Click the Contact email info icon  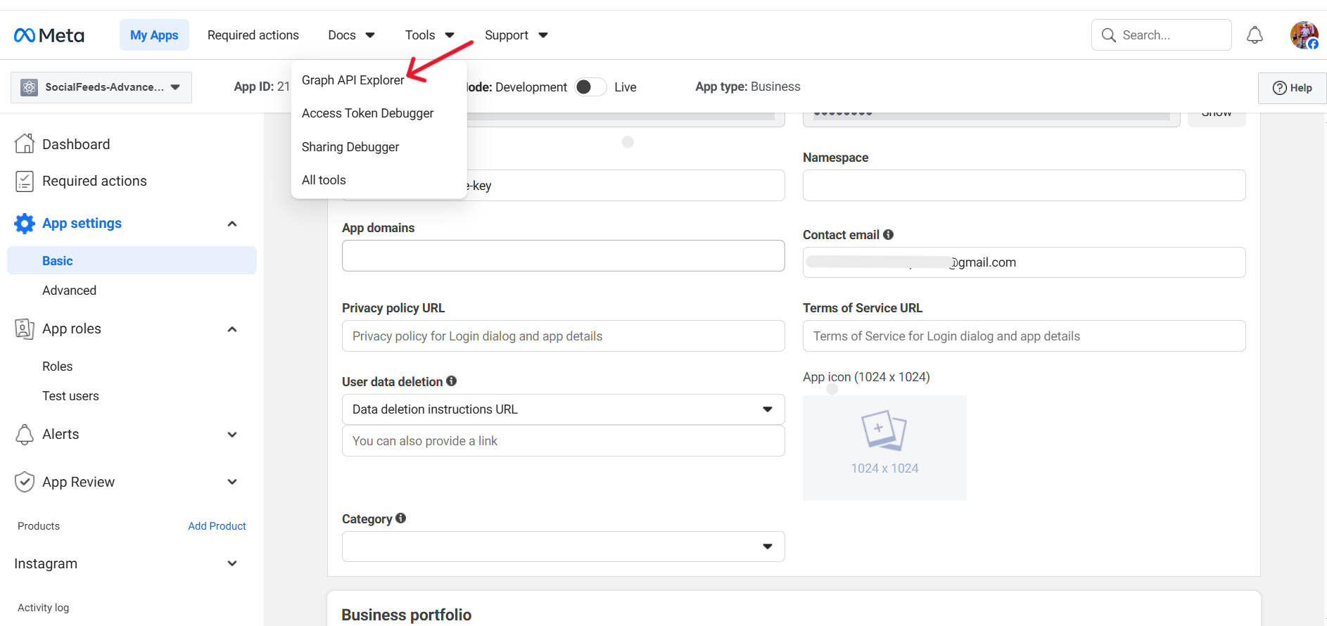(889, 235)
